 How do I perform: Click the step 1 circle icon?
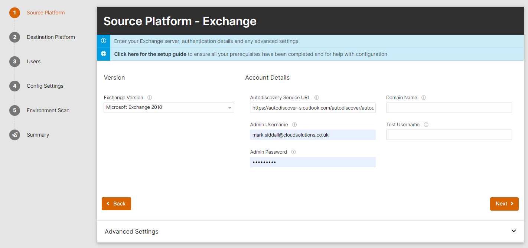14,13
